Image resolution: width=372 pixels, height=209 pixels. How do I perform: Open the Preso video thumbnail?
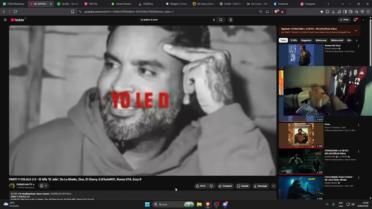click(301, 135)
